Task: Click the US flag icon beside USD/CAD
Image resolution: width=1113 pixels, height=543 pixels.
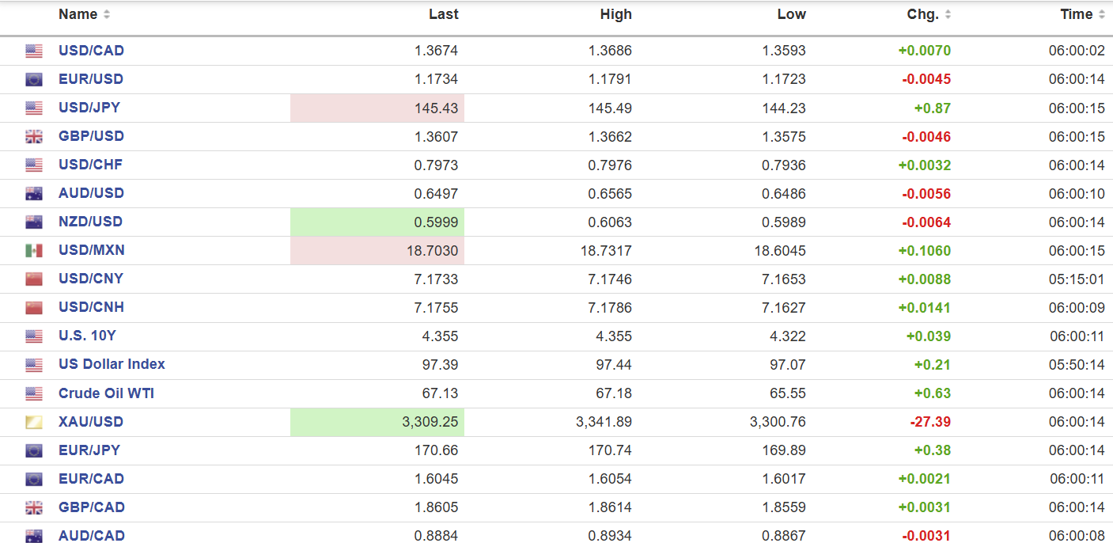Action: (x=33, y=51)
